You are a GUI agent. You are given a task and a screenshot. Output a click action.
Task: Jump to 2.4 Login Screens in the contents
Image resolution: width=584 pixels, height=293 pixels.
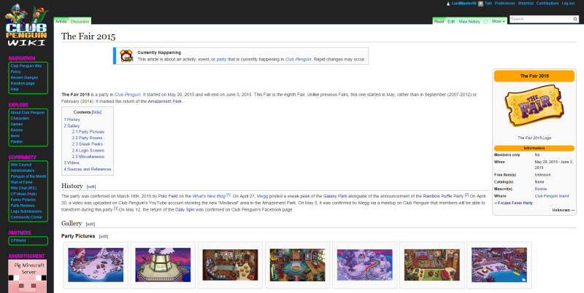point(88,151)
